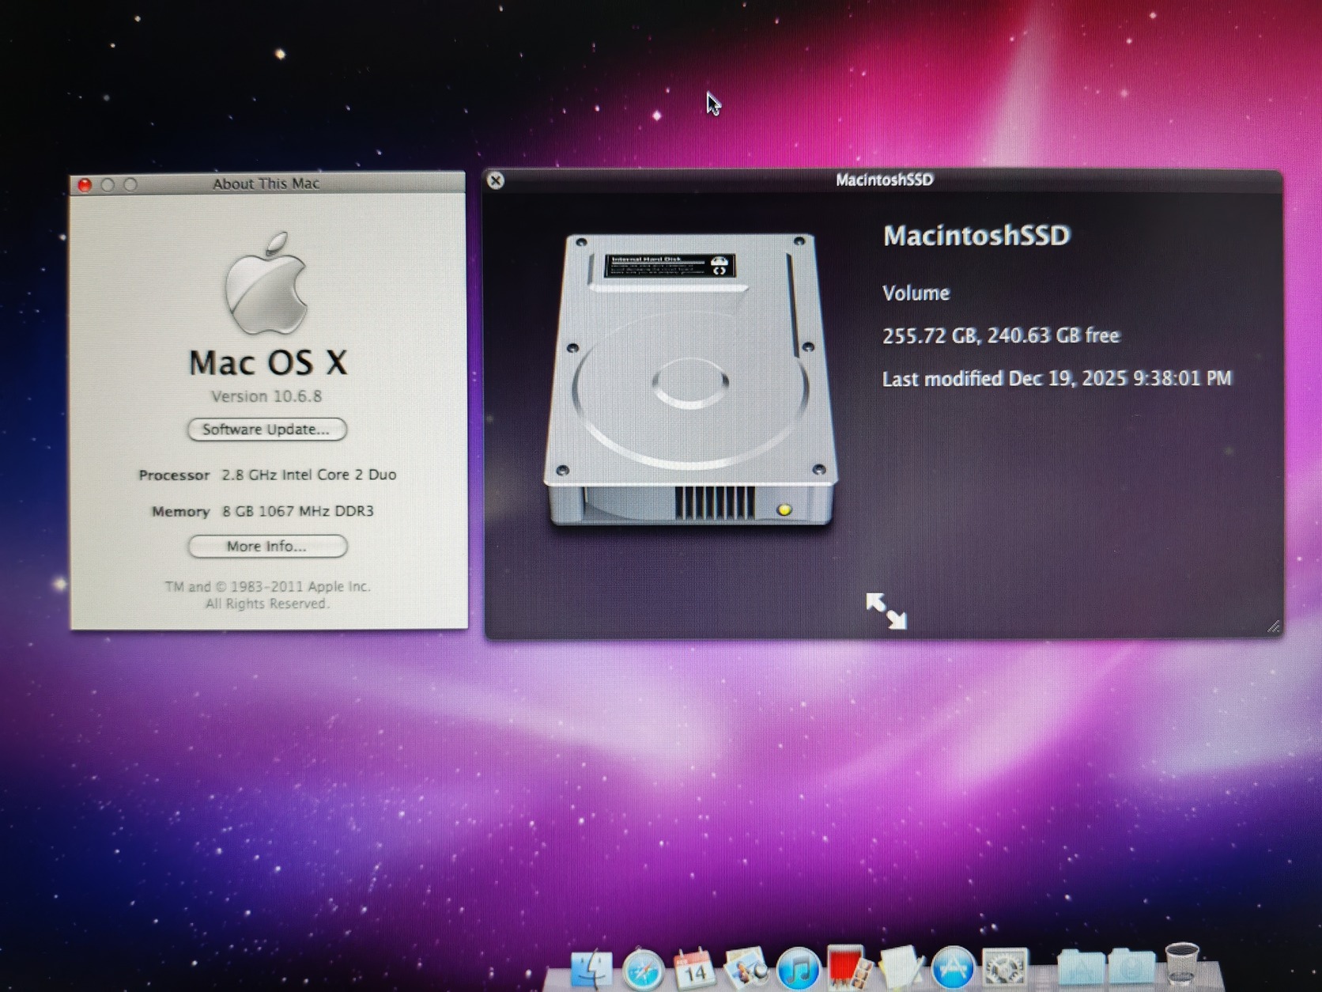This screenshot has width=1322, height=992.
Task: Click the '8 GB 1067 MHz DDR3' memory value
Action: [x=298, y=511]
